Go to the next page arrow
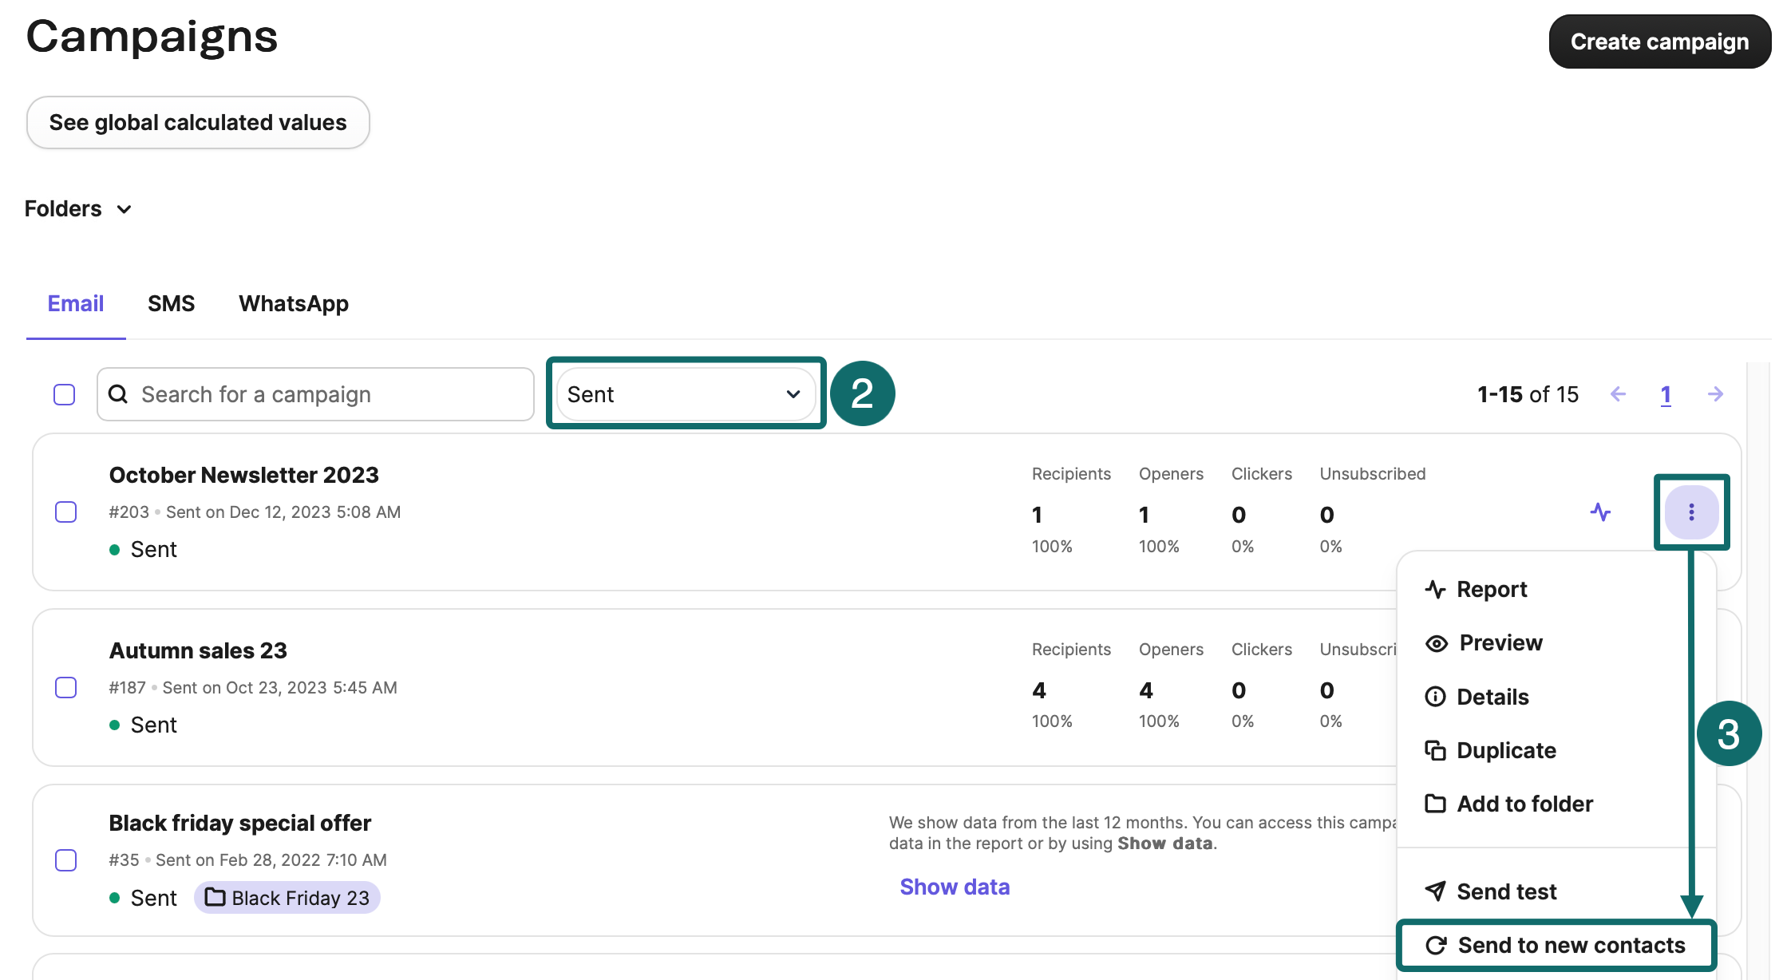The width and height of the screenshot is (1783, 980). (1715, 394)
